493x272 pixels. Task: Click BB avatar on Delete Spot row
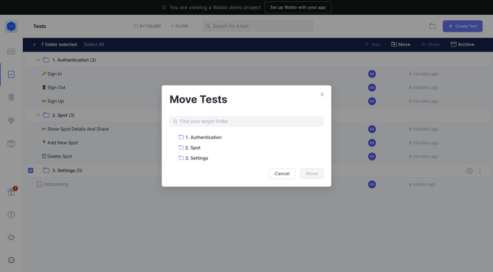tap(372, 156)
